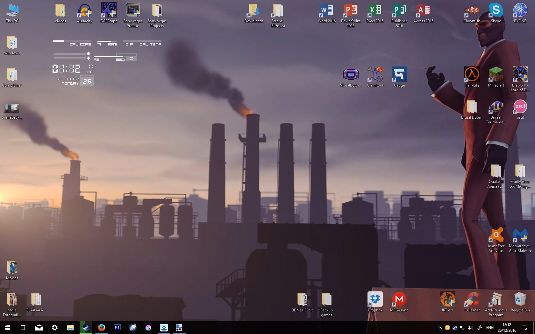Open the Windows Start menu
The height and width of the screenshot is (334, 535).
coord(8,328)
